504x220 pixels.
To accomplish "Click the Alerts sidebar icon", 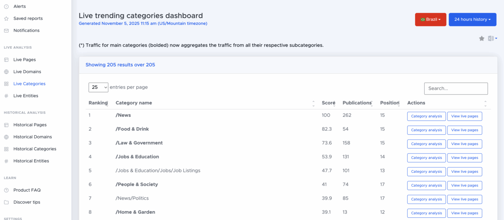I will (x=6, y=7).
